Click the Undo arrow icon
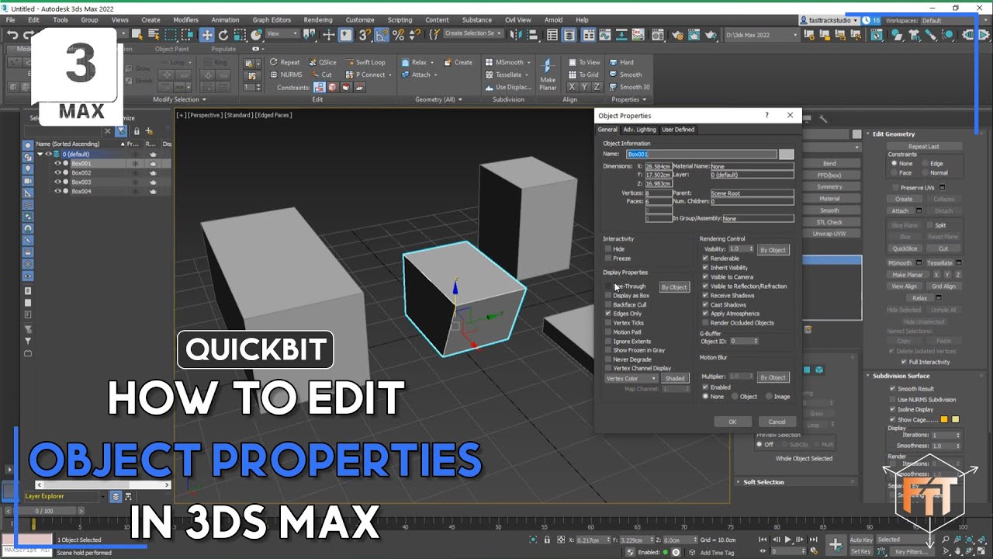The height and width of the screenshot is (559, 993). 12,35
